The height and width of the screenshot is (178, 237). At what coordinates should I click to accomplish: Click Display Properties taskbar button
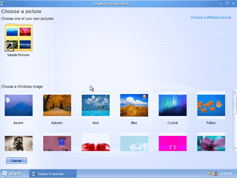[53, 174]
